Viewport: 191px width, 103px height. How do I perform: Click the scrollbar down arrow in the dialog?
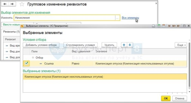189,91
